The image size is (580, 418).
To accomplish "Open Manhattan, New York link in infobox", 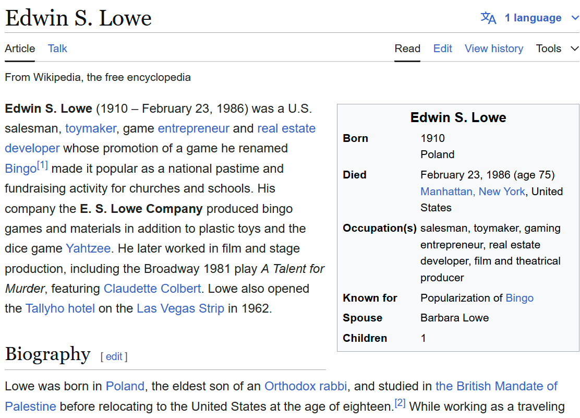I will pyautogui.click(x=473, y=192).
